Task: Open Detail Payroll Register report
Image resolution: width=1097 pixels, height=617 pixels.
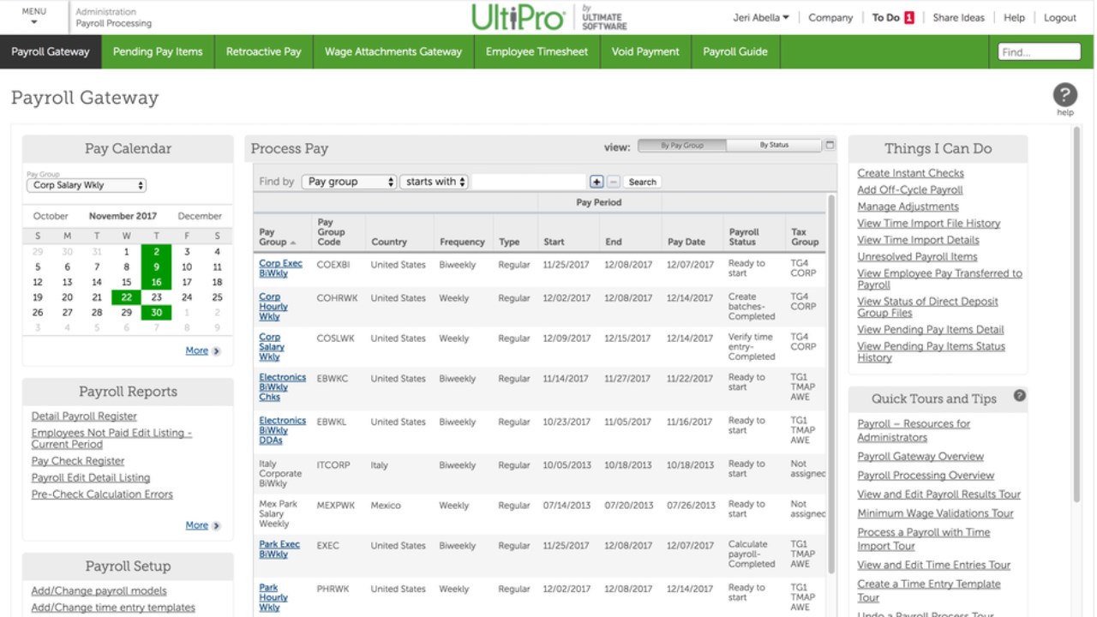Action: 84,416
